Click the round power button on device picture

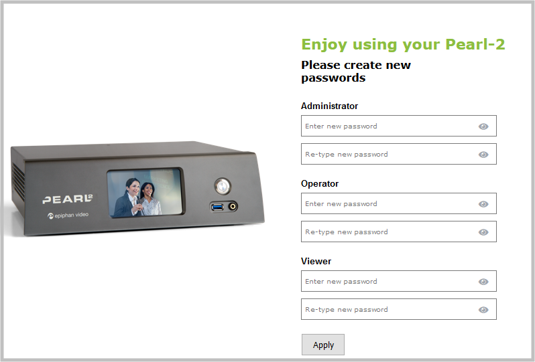point(223,186)
